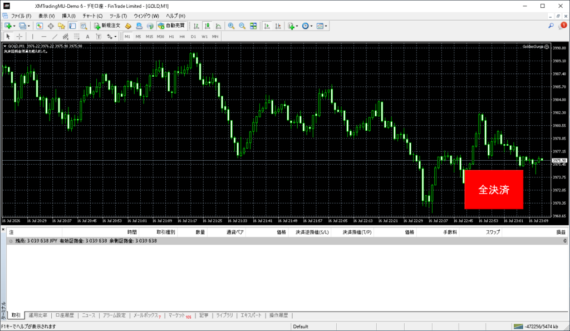Screen dimensions: 570x331
Task: Click the new chart icon
Action: click(x=8, y=26)
